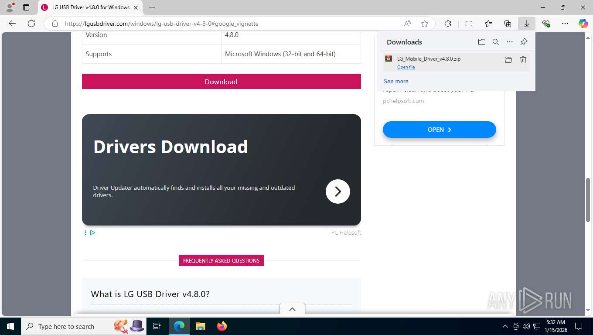Open notification center icon

tap(579, 326)
